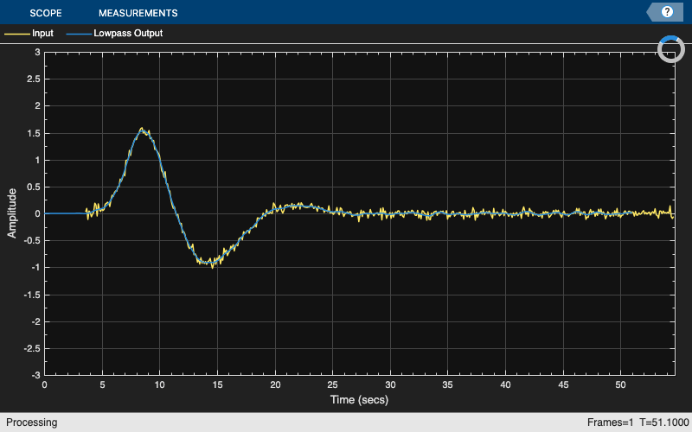Click the yellow Input line swatch
Image resolution: width=692 pixels, height=432 pixels.
click(17, 34)
